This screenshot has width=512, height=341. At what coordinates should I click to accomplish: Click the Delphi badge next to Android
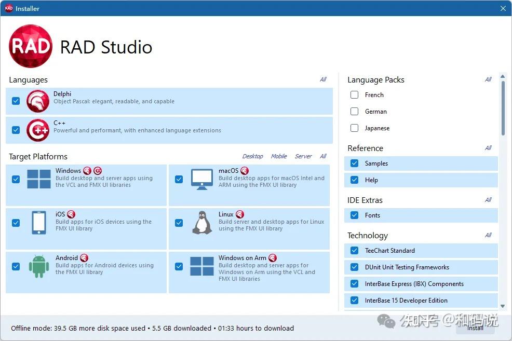[x=84, y=258]
